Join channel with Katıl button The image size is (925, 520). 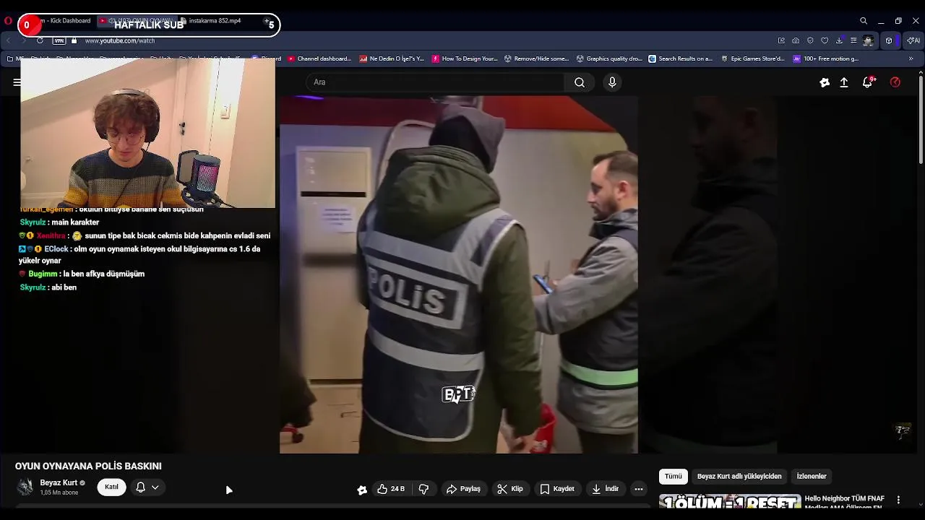(x=111, y=487)
